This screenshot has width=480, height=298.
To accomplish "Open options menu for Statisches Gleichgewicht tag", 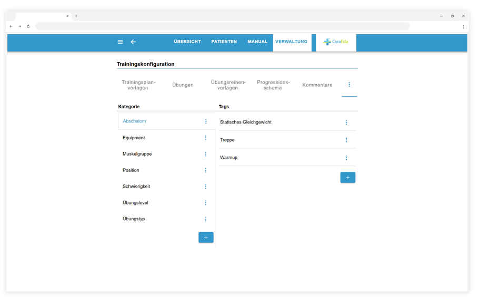I will 346,122.
